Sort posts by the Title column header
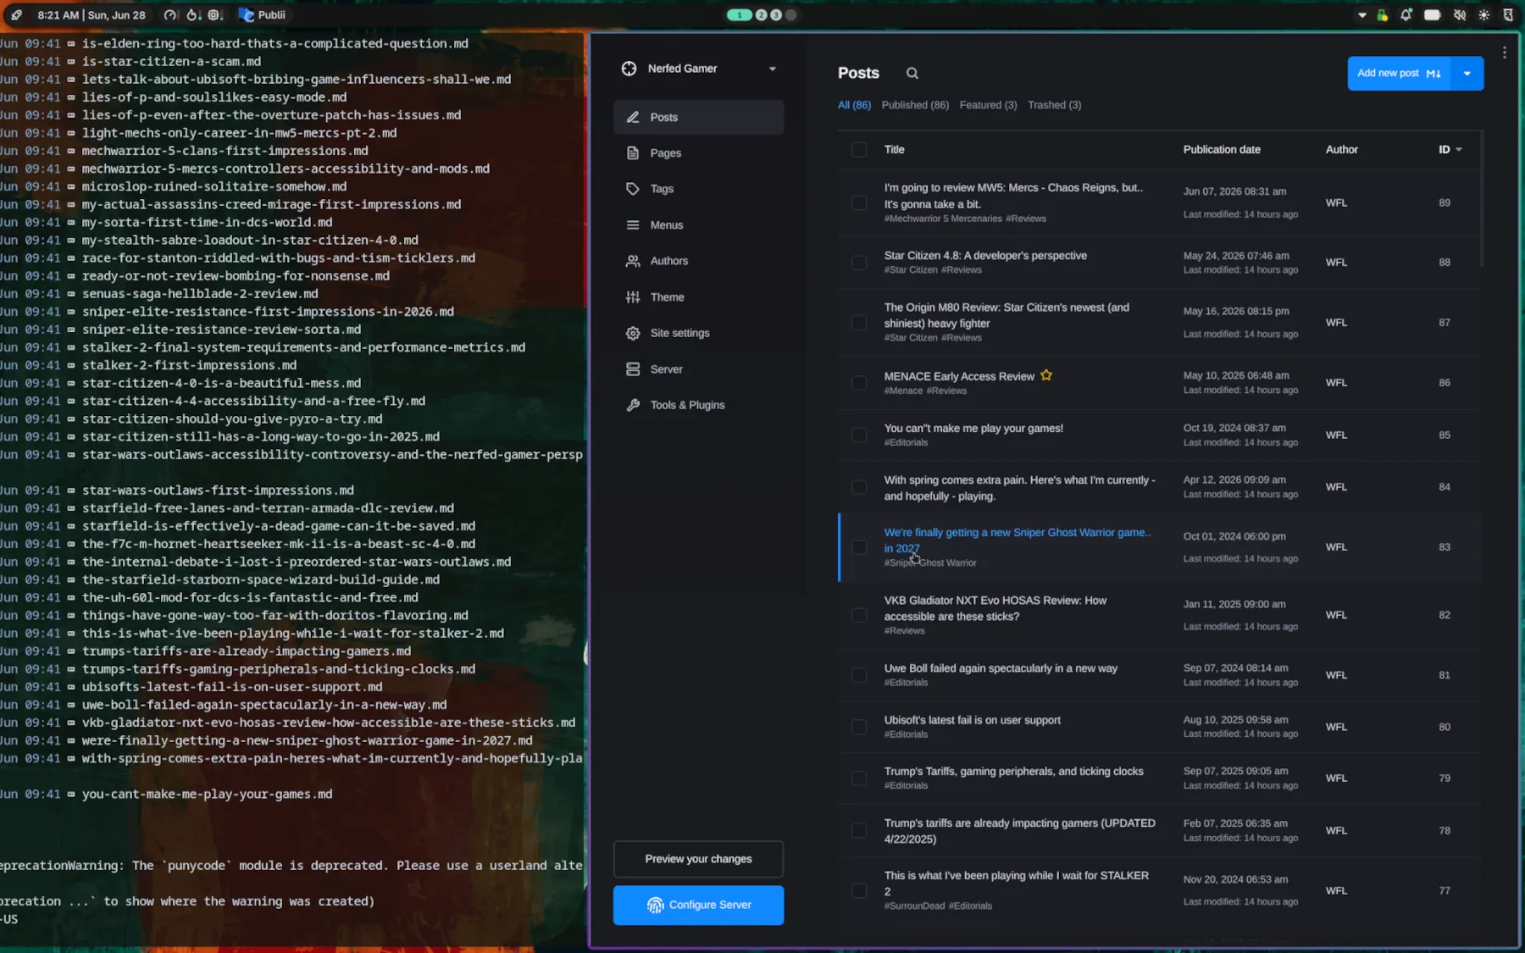 (x=894, y=149)
